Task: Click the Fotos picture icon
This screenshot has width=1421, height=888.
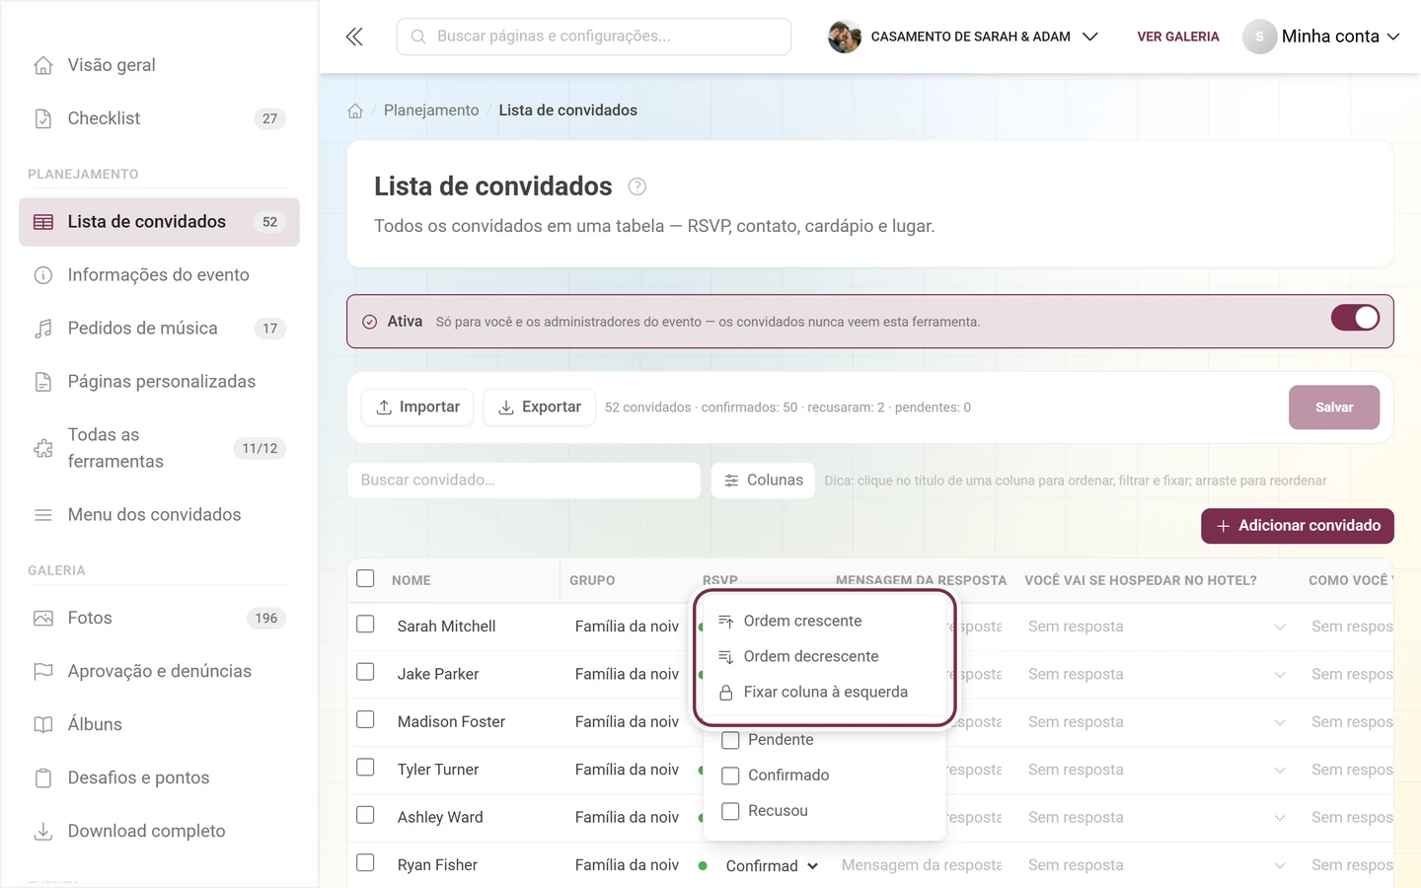Action: (x=43, y=619)
